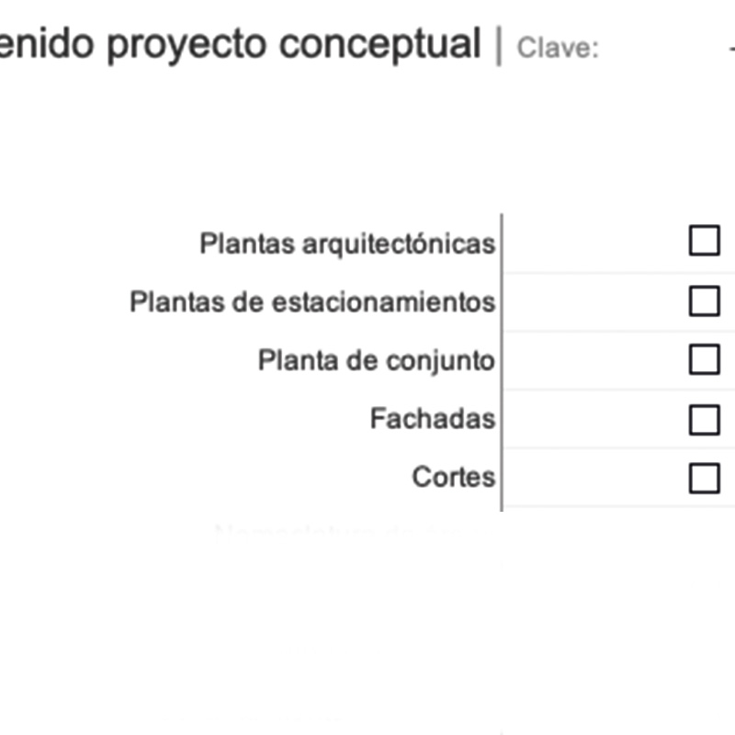The width and height of the screenshot is (735, 735).
Task: Click the Plantas de estacionamientos label text
Action: 312,301
